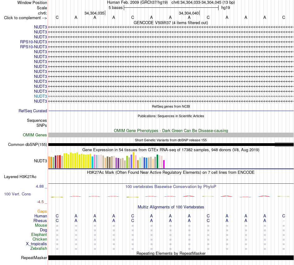This screenshot has height=265, width=294.
Task: Click the gray dbSNP item at track's right end
Action: click(x=284, y=145)
